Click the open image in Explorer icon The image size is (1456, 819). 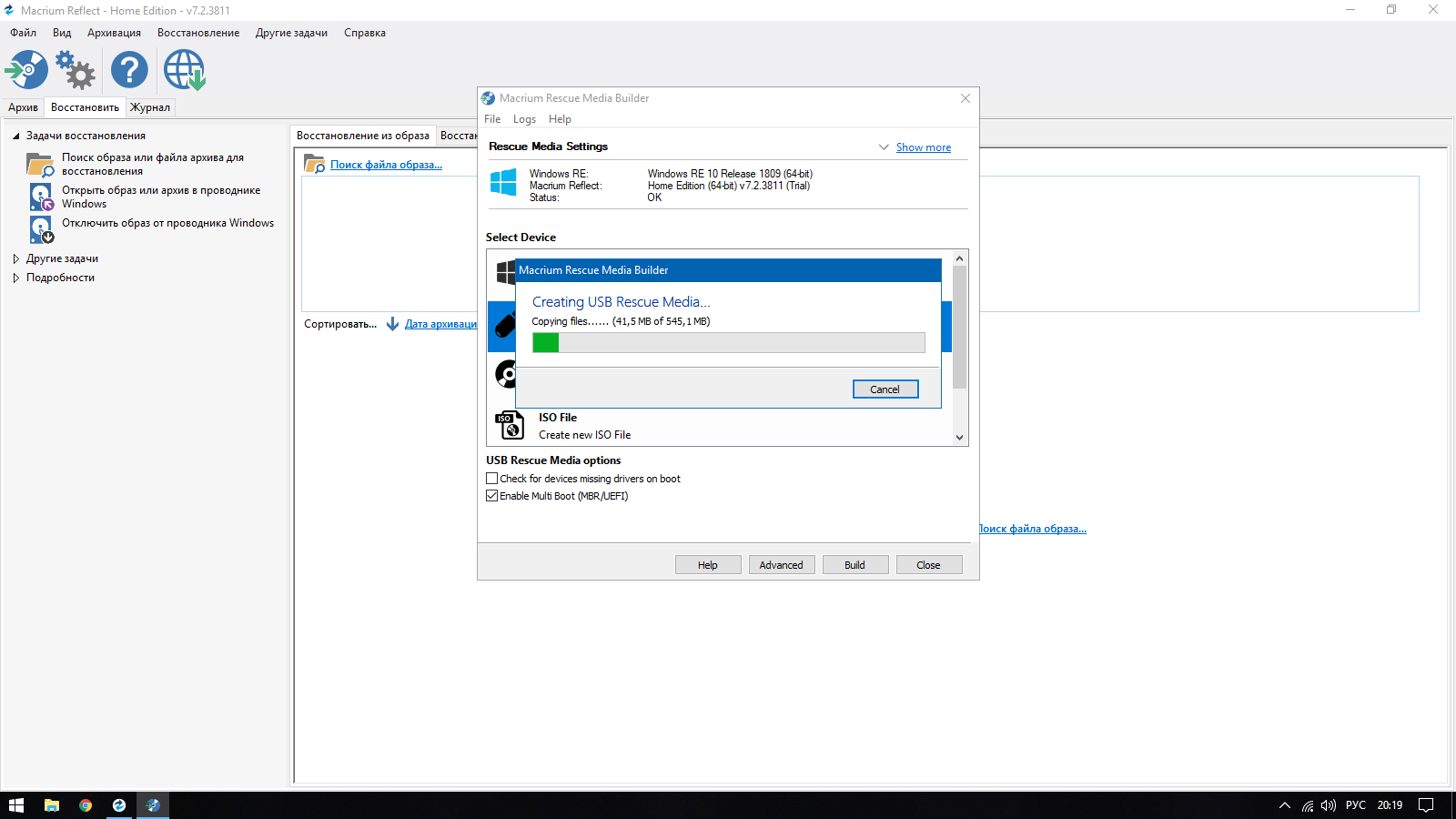(x=41, y=197)
